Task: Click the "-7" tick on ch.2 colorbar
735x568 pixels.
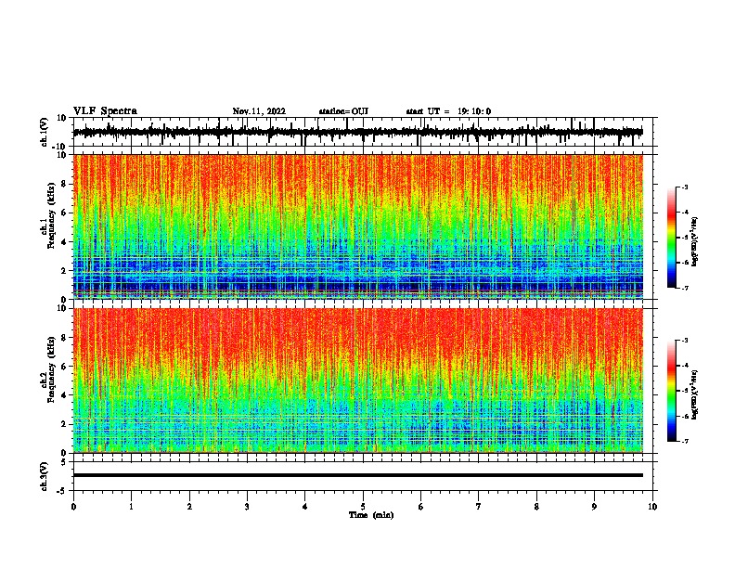Action: point(684,441)
